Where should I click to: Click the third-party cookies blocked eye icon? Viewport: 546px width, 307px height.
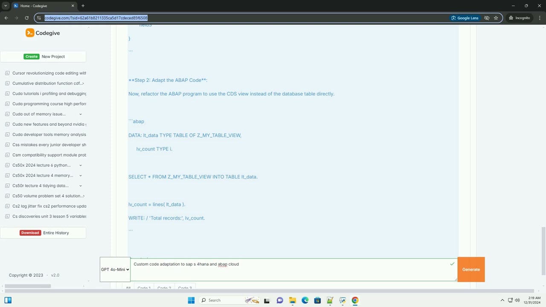[487, 18]
